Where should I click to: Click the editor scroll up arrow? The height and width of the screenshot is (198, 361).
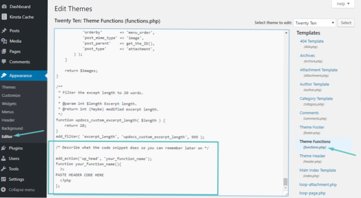[x=286, y=33]
